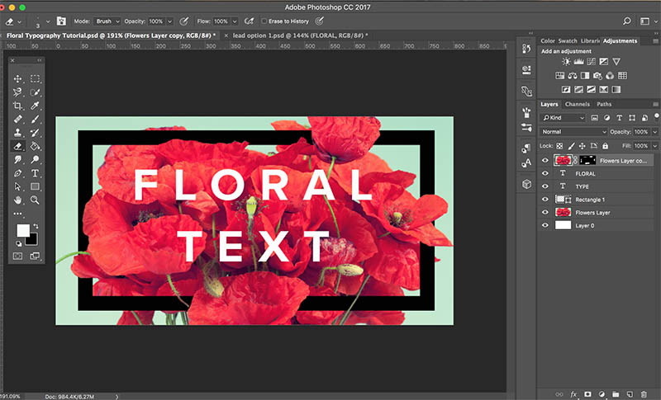The height and width of the screenshot is (400, 661).
Task: Enable the Erase to History checkbox
Action: point(264,21)
